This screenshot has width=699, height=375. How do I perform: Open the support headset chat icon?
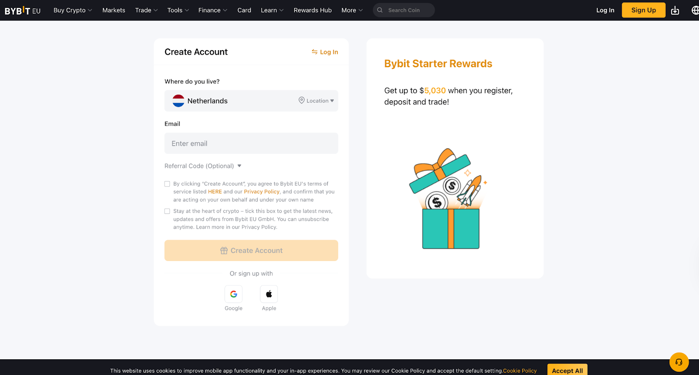point(679,362)
